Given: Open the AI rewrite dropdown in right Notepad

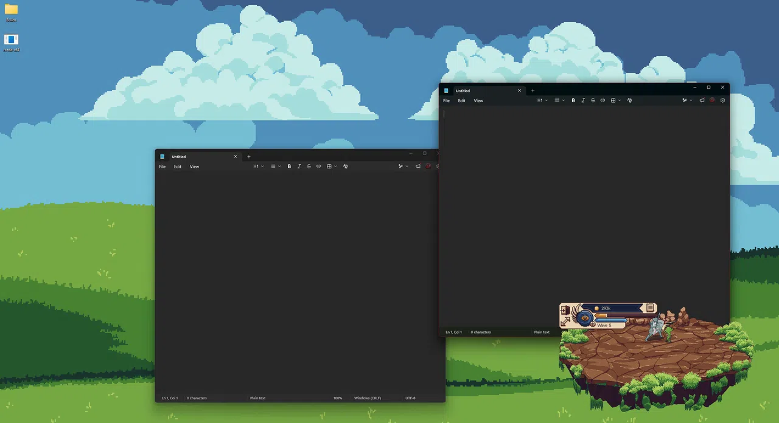Looking at the screenshot, I should (687, 100).
